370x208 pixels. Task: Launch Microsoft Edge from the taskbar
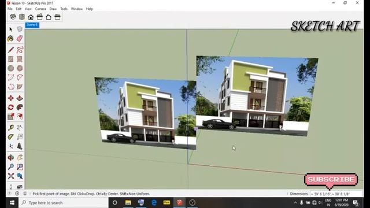pos(154,203)
